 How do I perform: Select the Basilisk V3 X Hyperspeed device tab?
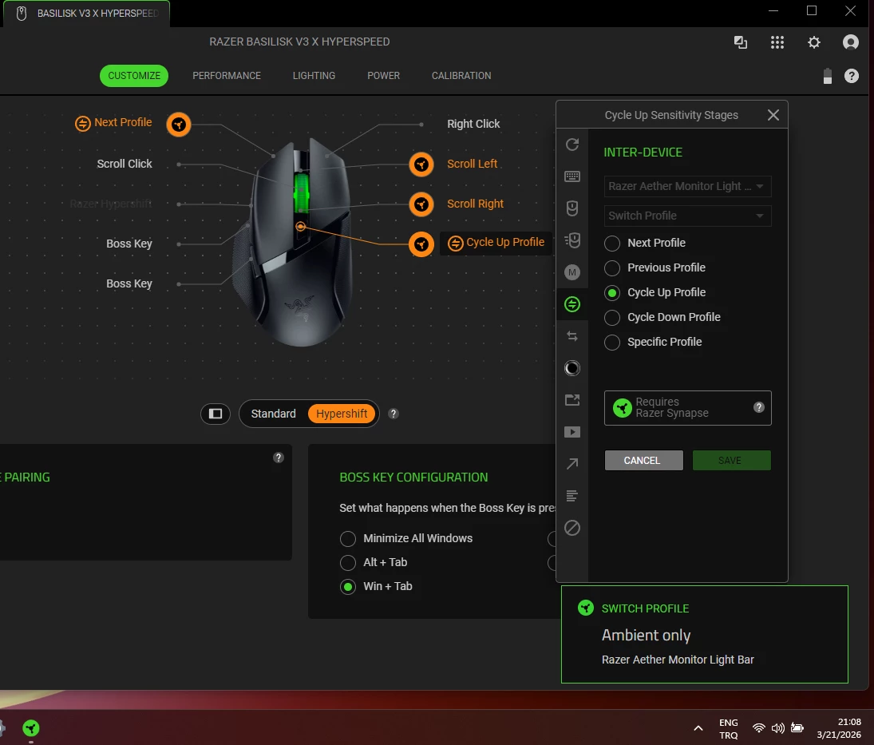(86, 14)
